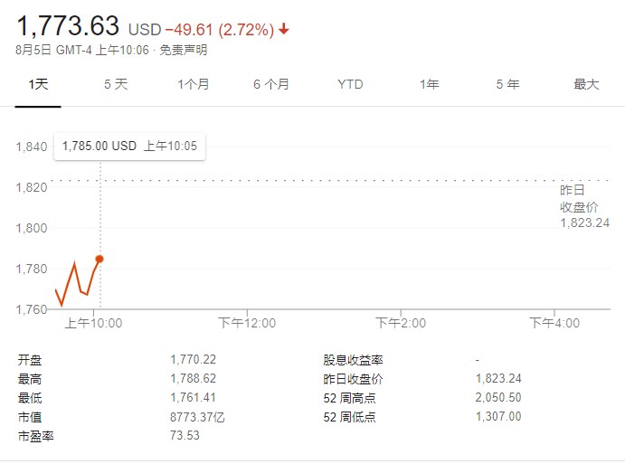Click the 市盈率 value 73.53
The image size is (625, 464).
click(x=185, y=436)
